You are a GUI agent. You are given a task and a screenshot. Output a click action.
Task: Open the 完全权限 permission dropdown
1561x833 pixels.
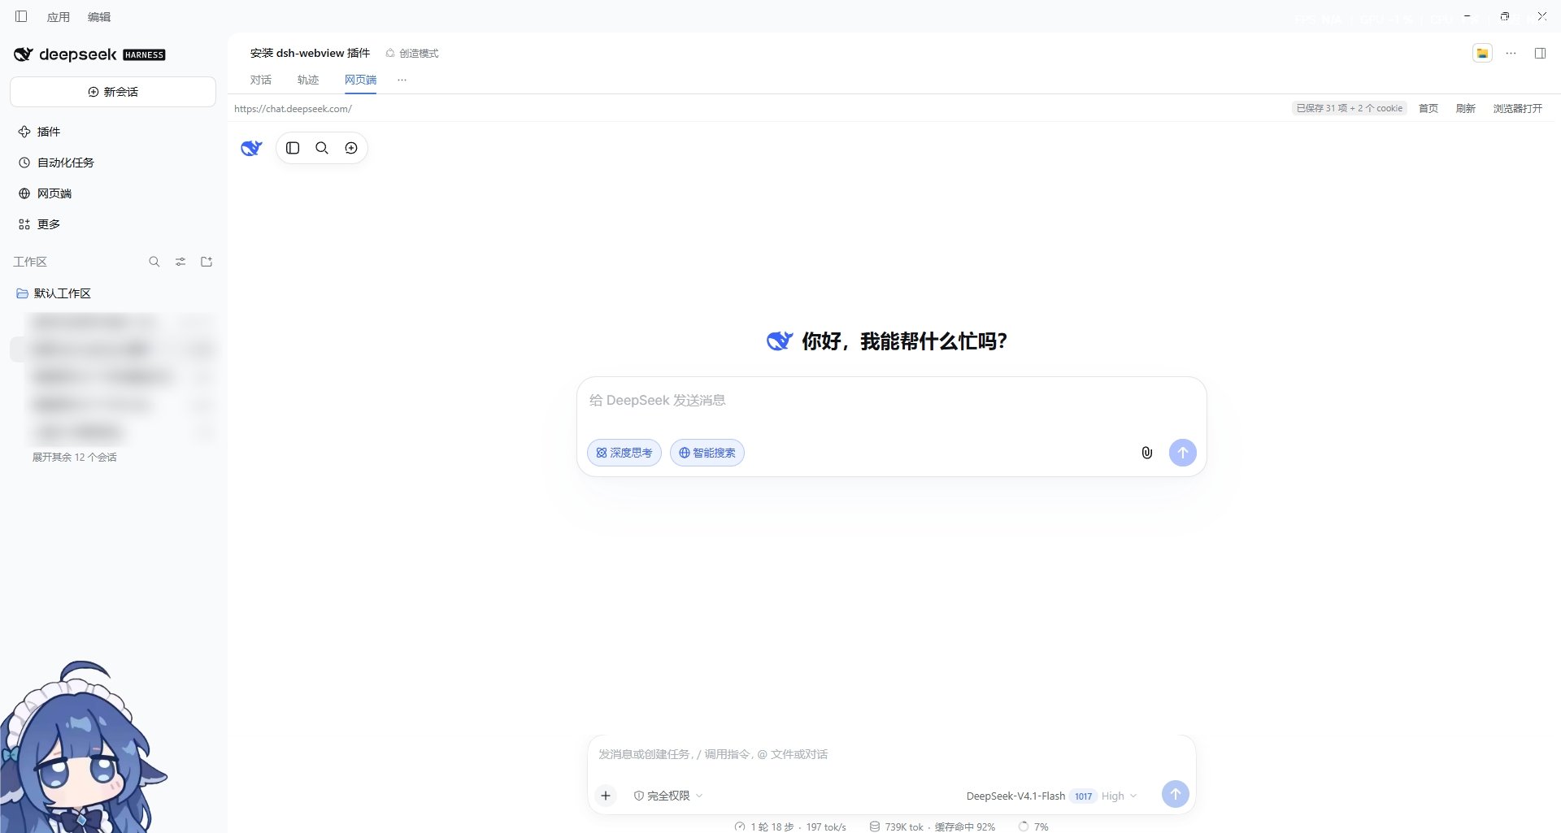[x=668, y=796]
